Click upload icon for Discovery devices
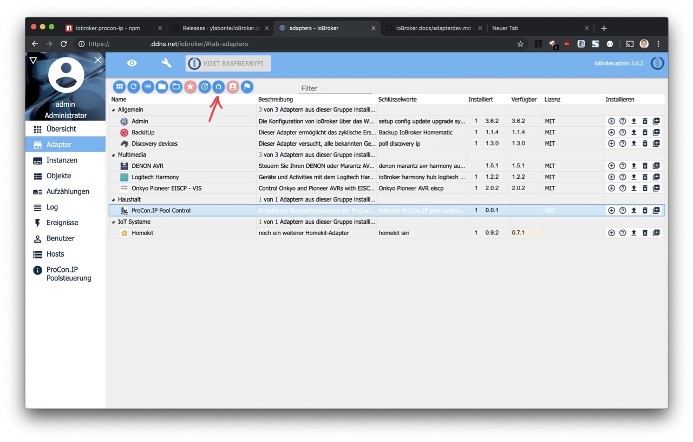The width and height of the screenshot is (693, 442). click(x=633, y=144)
